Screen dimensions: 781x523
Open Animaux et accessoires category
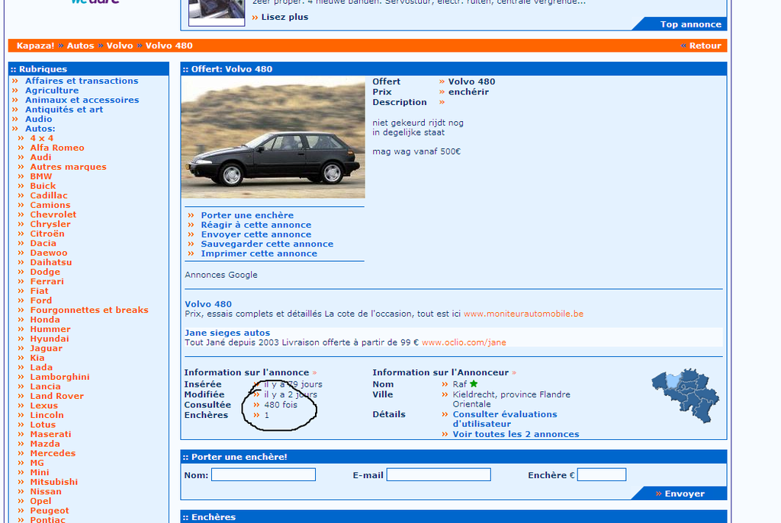coord(82,100)
